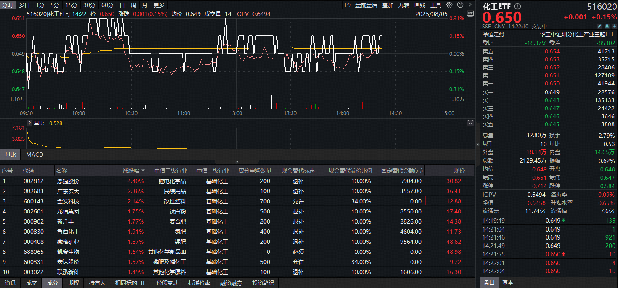Open the chart settings gear icon

click(x=449, y=5)
